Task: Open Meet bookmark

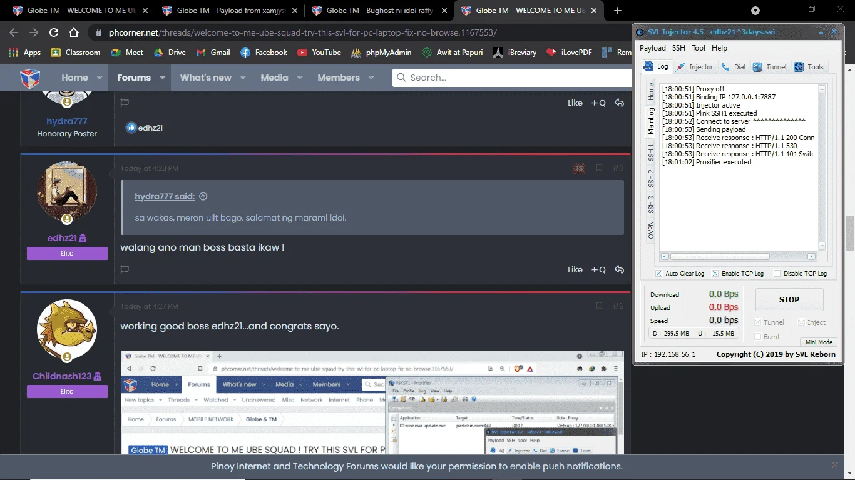Action: coord(127,52)
